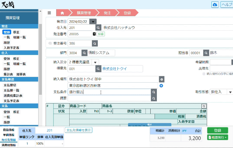Click the blue plus icon beside address
The height and width of the screenshot is (148, 233).
[161, 86]
